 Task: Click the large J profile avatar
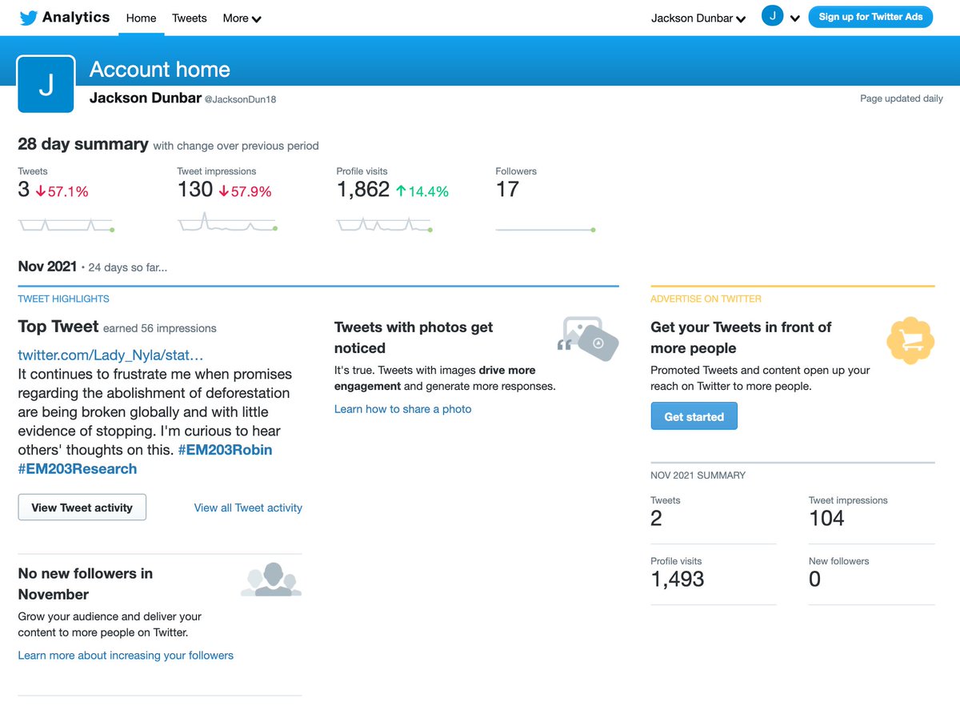point(46,84)
